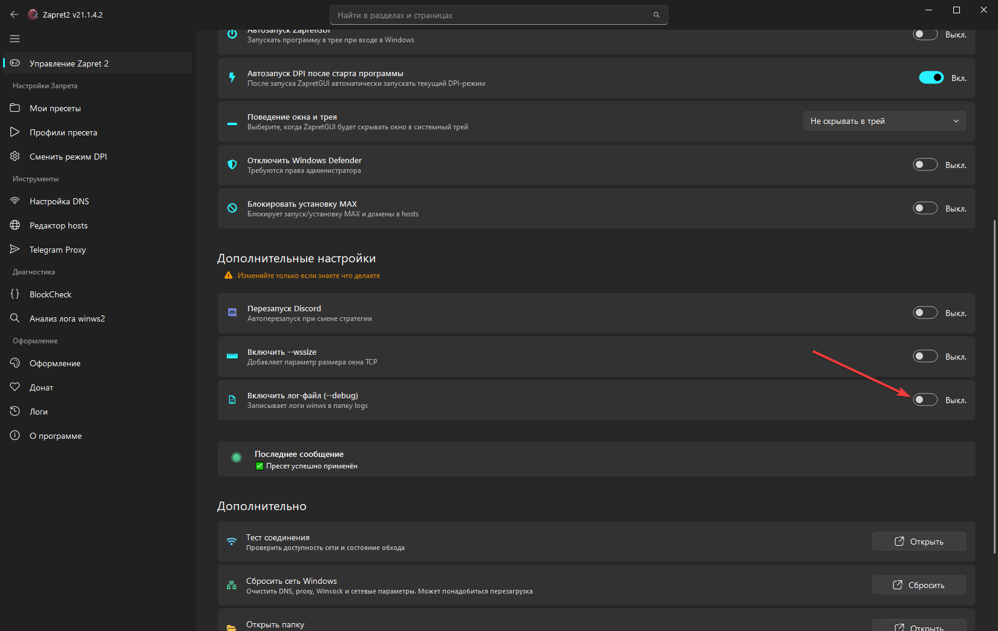
Task: Select Сменить режим DPI in sidebar
Action: 97,156
